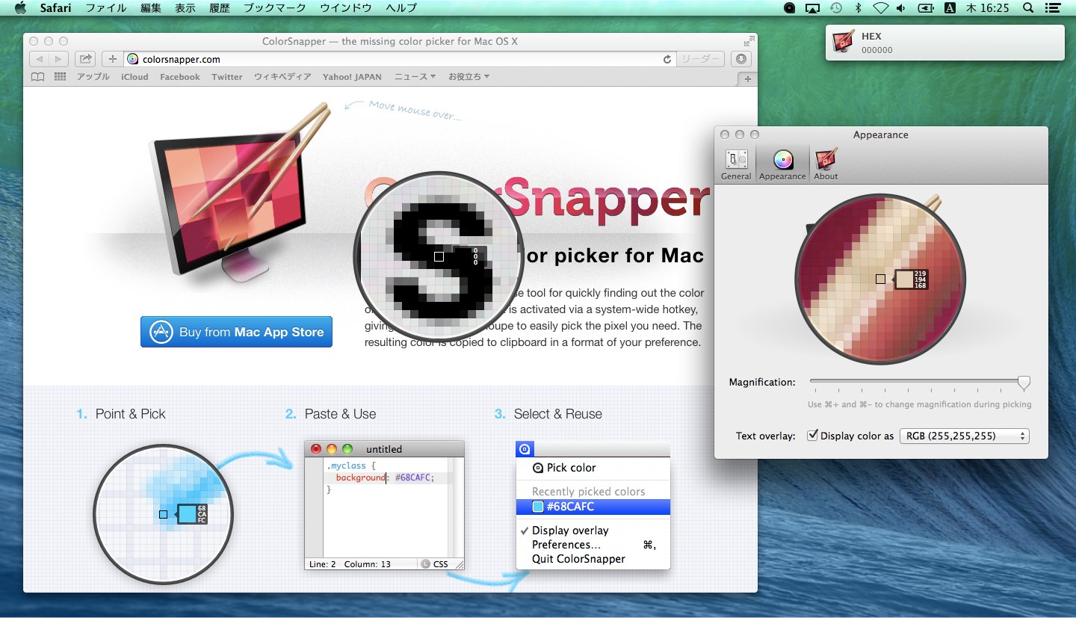Click the Safari share icon
This screenshot has width=1076, height=618.
coord(85,59)
